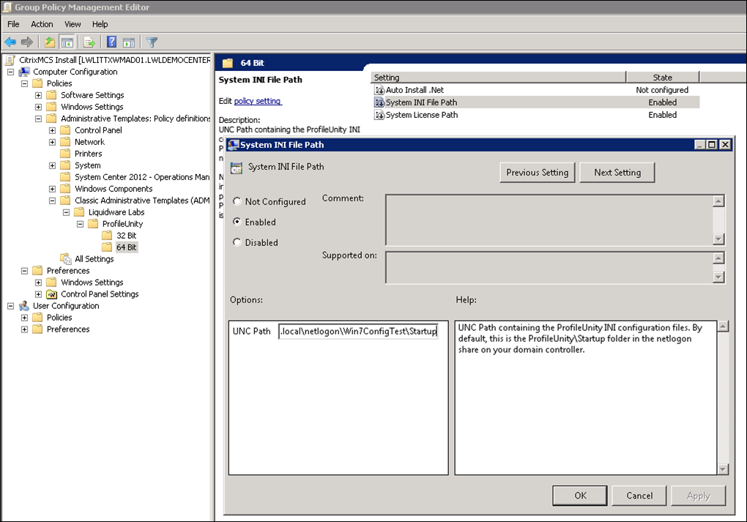Select the Disabled radio button
747x522 pixels.
click(237, 242)
